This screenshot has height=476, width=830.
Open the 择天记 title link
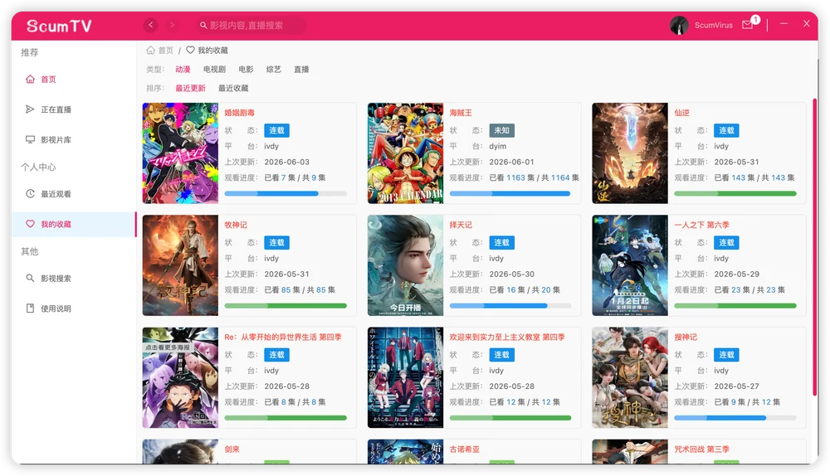click(x=461, y=225)
